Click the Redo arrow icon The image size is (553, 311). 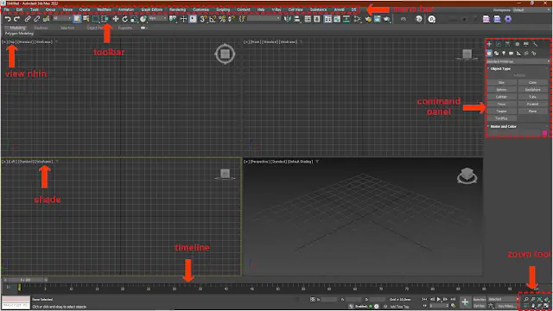pyautogui.click(x=16, y=19)
